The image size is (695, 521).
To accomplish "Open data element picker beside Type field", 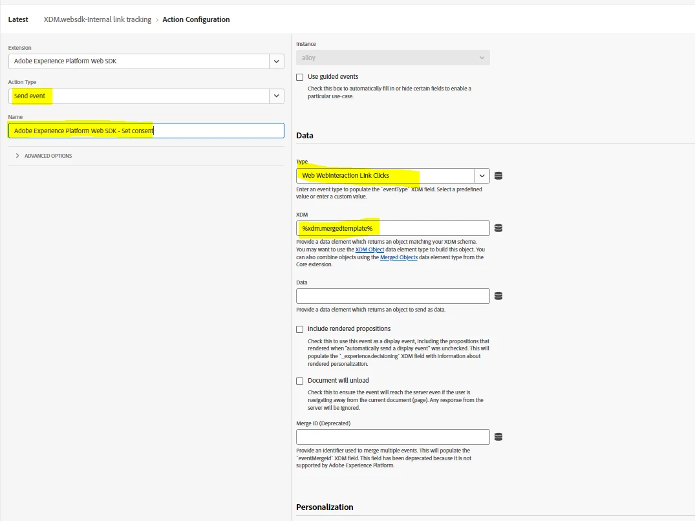I will [x=498, y=176].
